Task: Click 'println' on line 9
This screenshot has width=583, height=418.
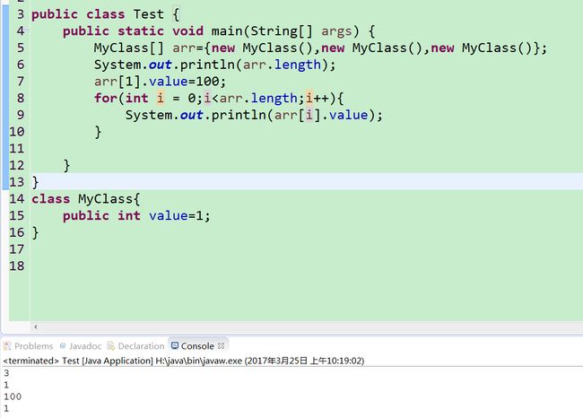Action: coord(239,115)
